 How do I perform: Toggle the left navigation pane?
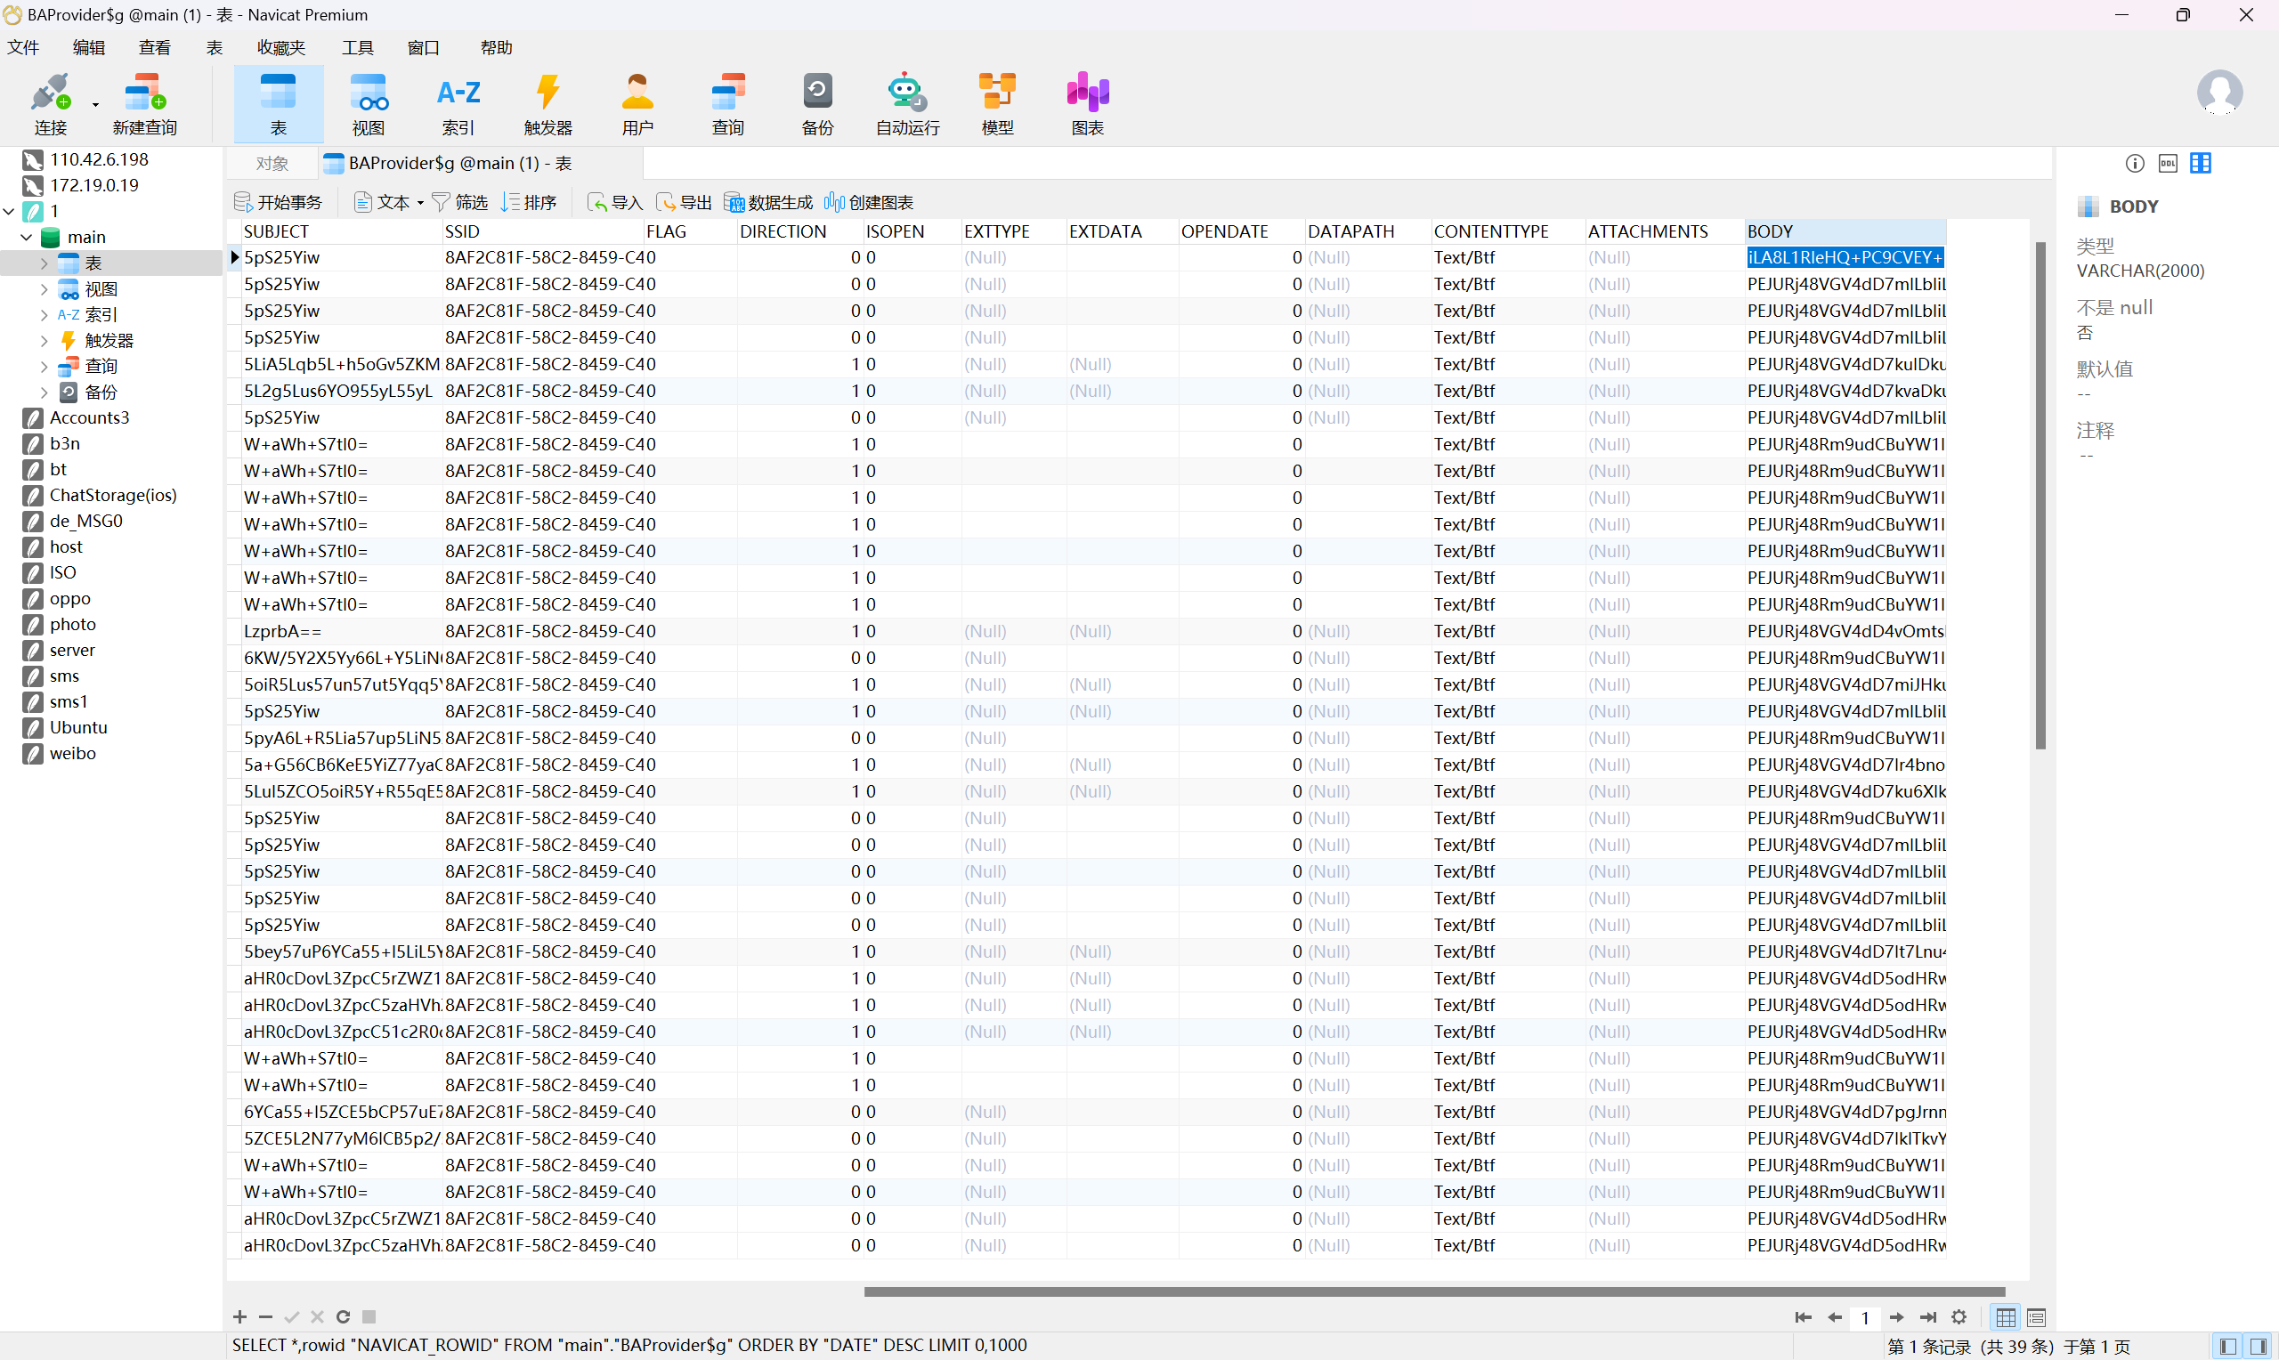pyautogui.click(x=2227, y=1346)
